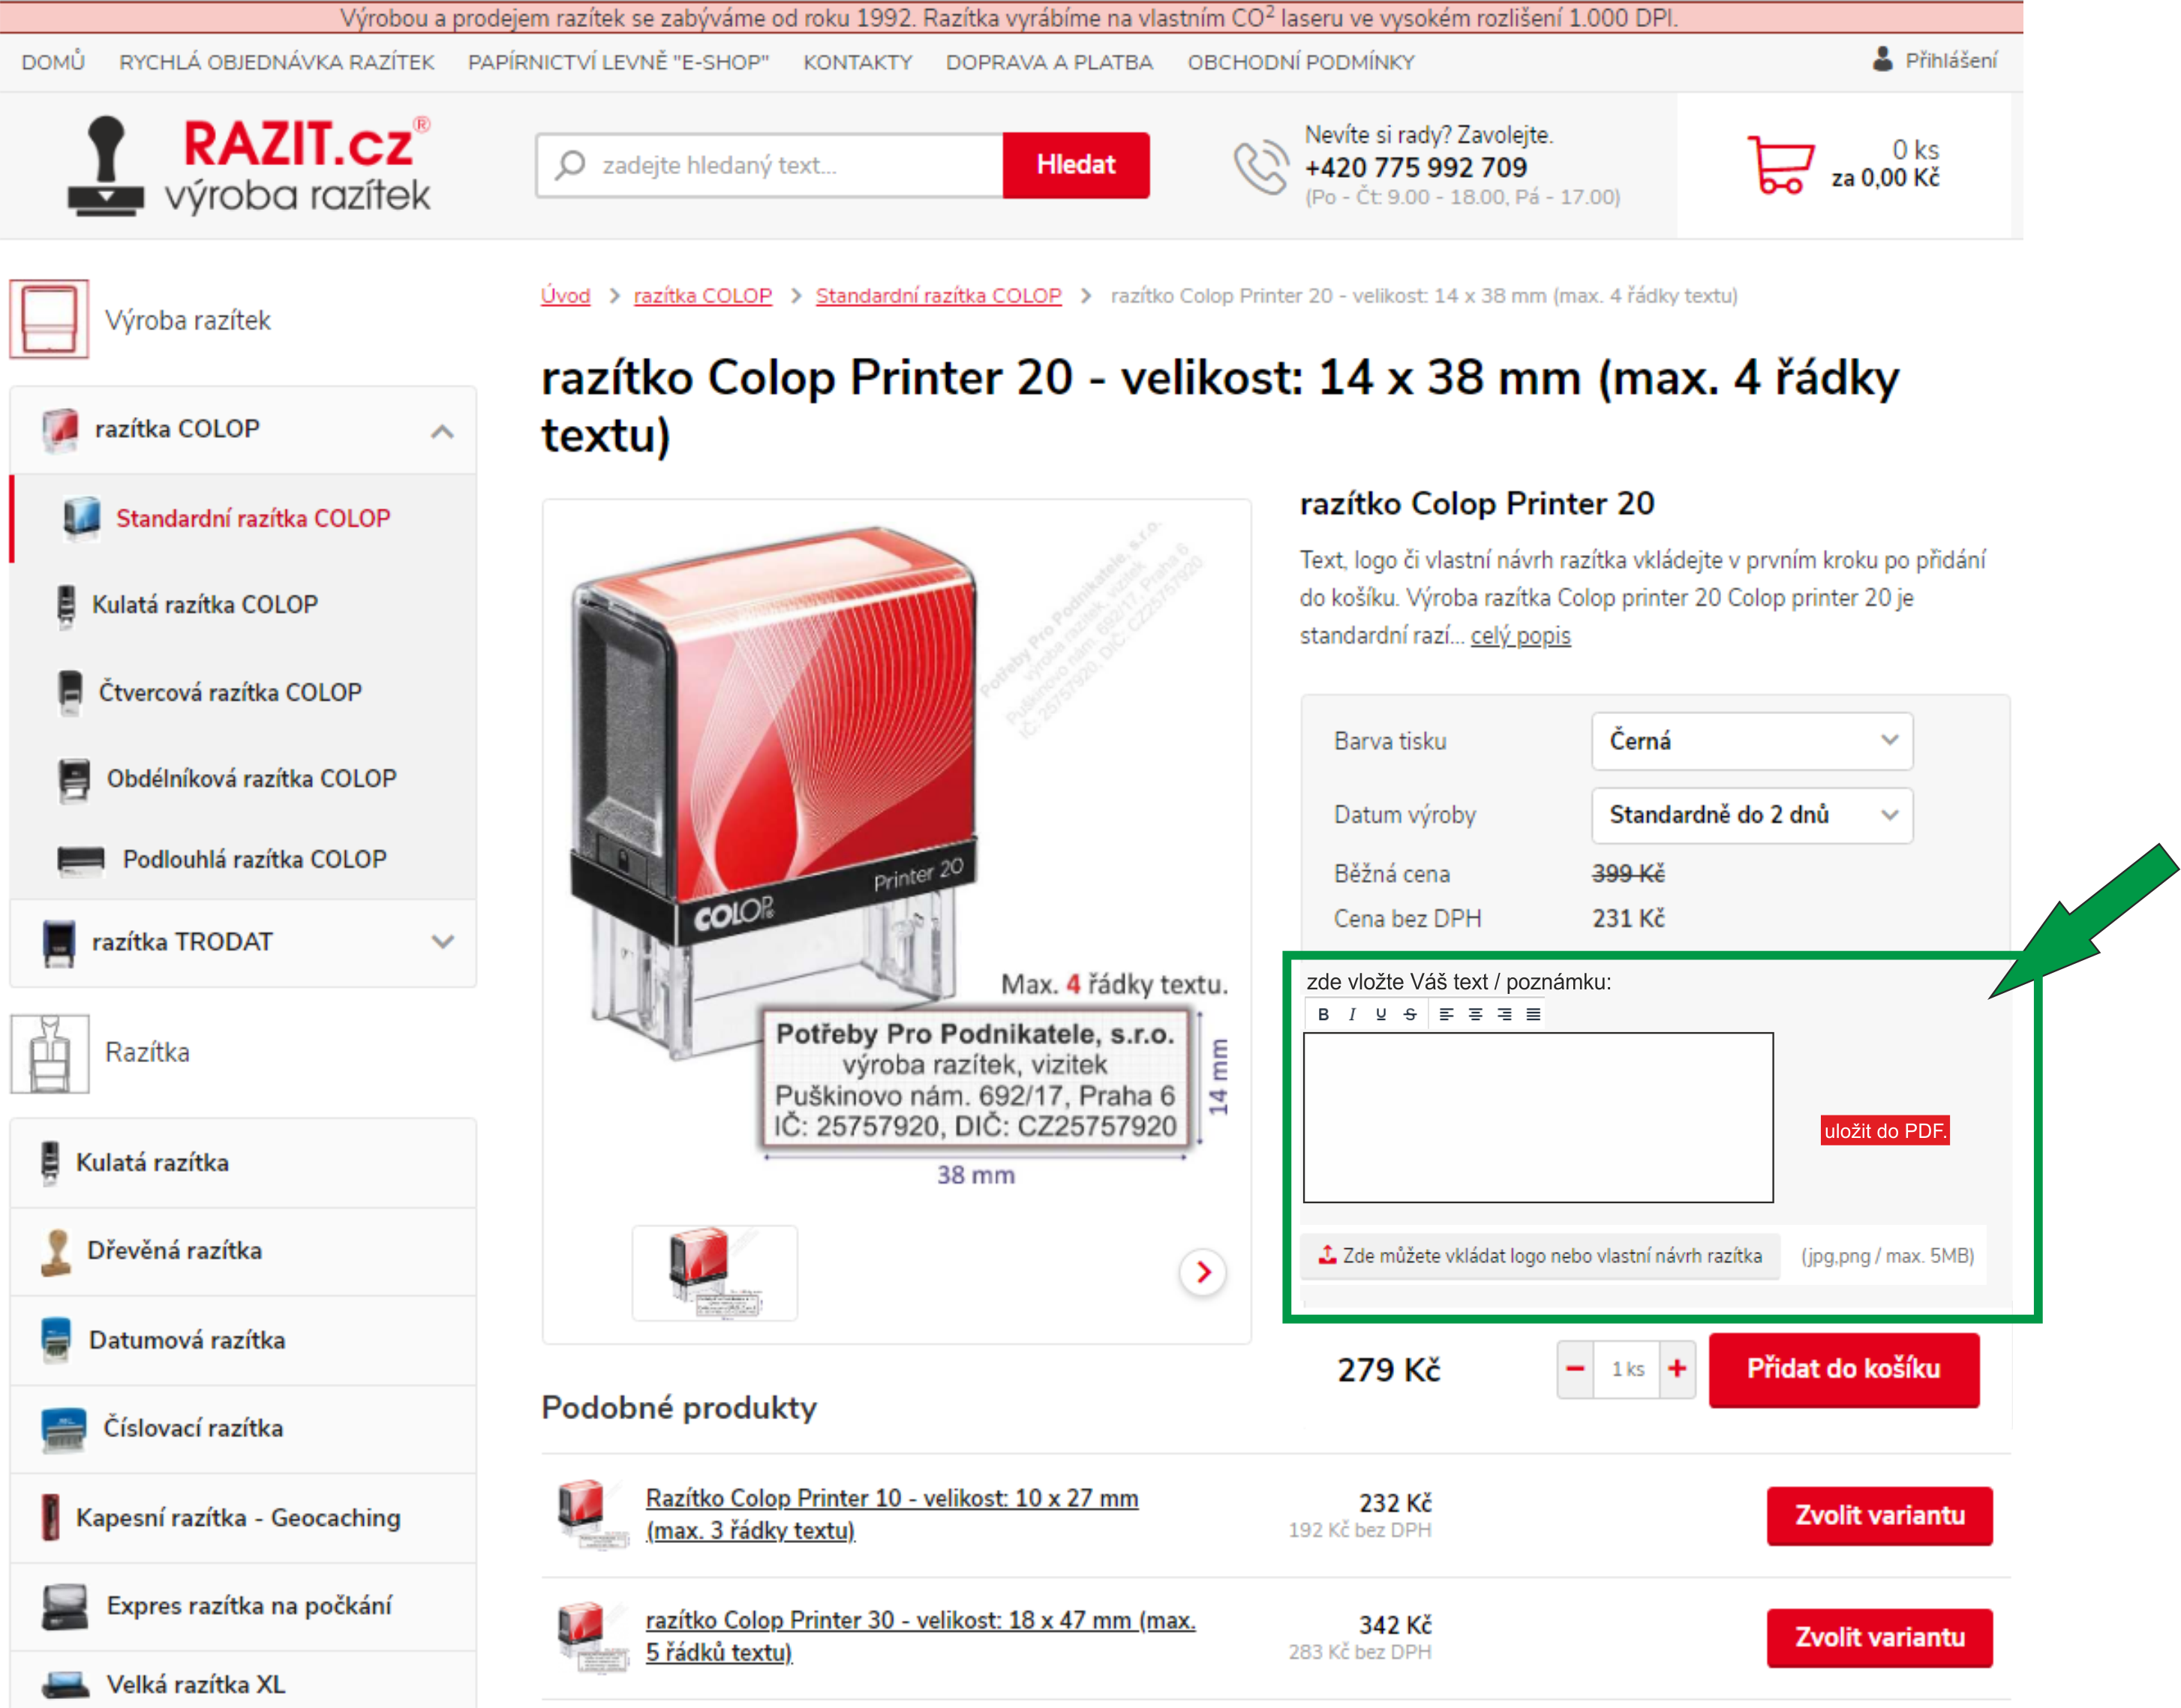Screen dimensions: 2181x1708
Task: Click the Přihlášení user icon
Action: point(1882,60)
